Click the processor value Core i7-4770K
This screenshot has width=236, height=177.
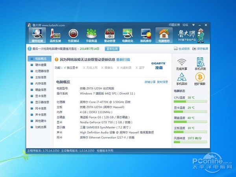[x=105, y=102]
